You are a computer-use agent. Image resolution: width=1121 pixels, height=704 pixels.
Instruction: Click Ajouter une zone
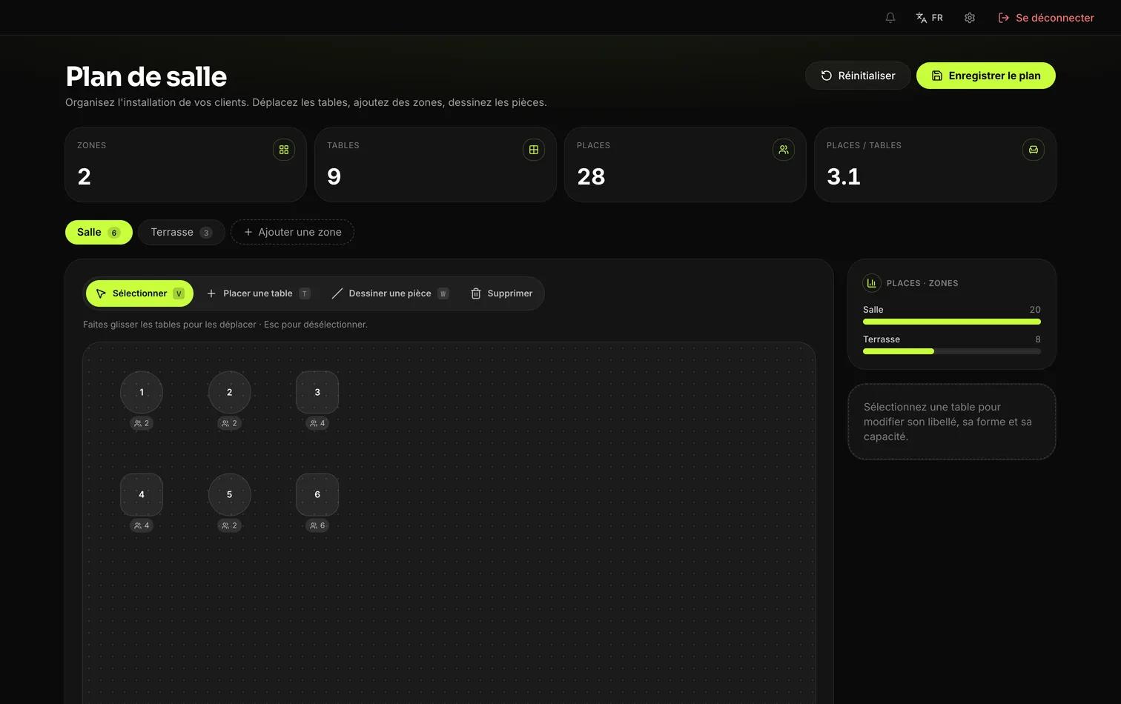[x=292, y=232]
